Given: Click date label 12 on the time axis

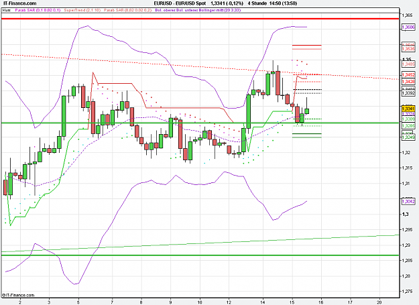Looking at the screenshot, I should (229, 302).
